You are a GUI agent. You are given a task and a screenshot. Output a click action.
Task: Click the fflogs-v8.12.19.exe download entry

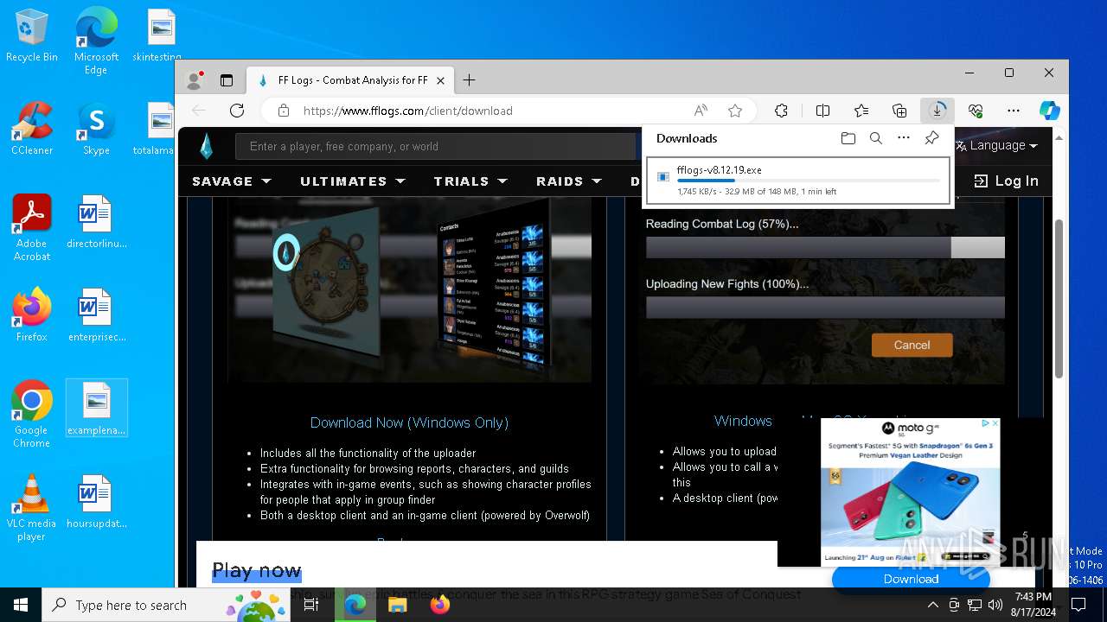pos(797,180)
